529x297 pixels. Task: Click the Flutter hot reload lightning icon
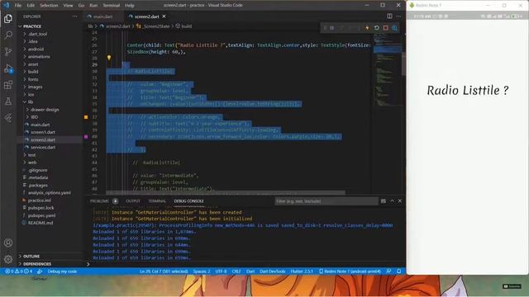coord(367,28)
